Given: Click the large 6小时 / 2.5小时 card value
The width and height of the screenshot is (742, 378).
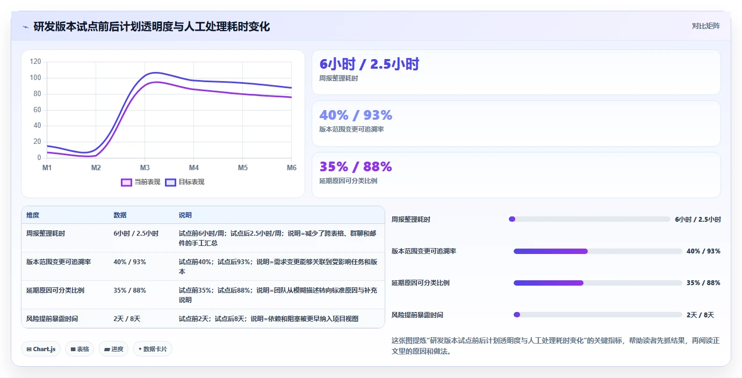Looking at the screenshot, I should (369, 64).
